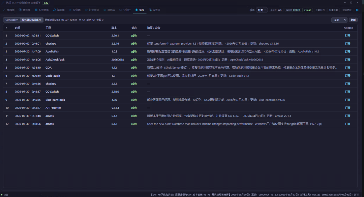Open the grid layout icon at top right
364x197 pixels.
click(x=357, y=10)
